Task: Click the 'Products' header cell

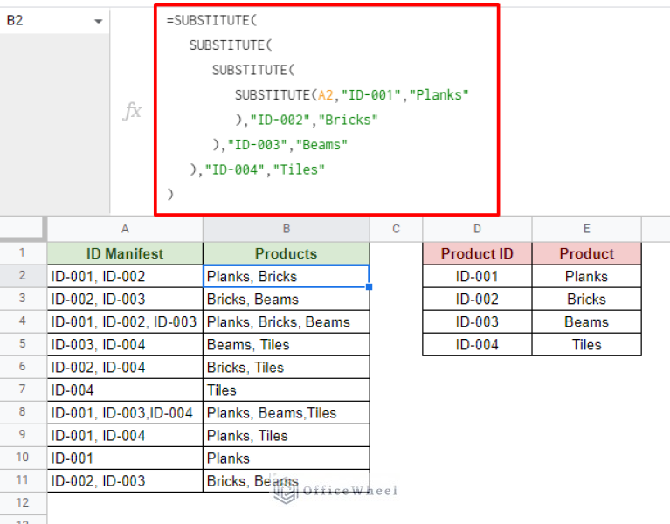Action: pos(287,253)
